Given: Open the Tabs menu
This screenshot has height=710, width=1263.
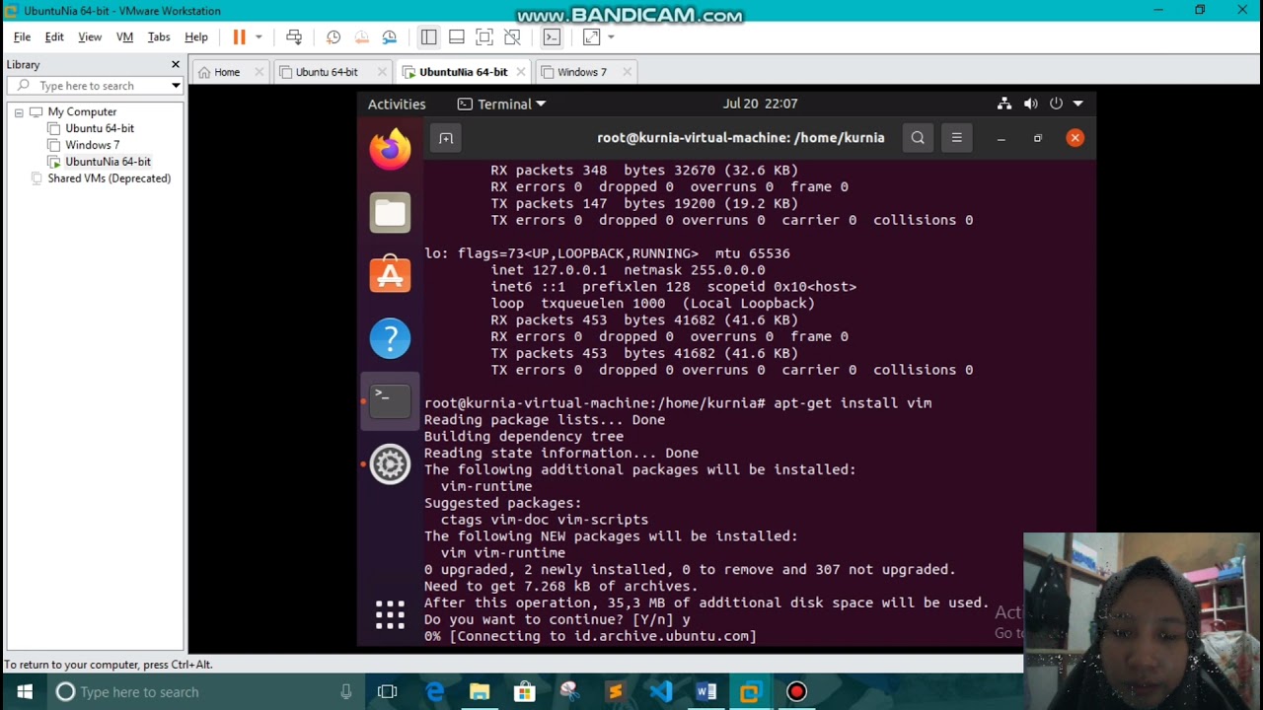Looking at the screenshot, I should point(159,36).
